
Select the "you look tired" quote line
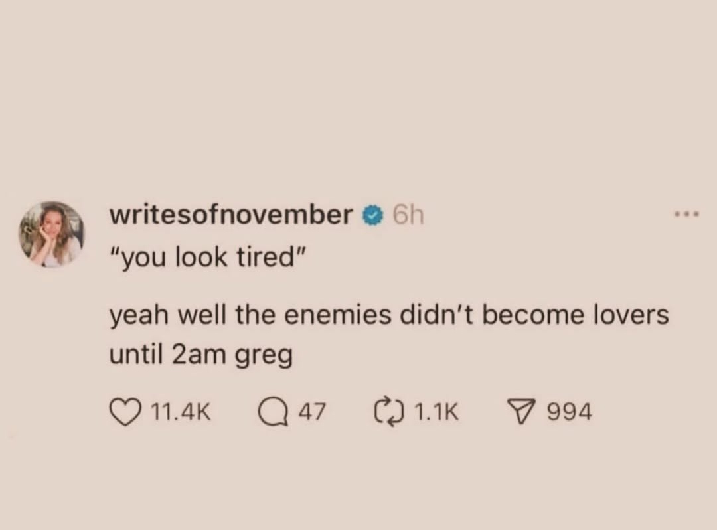(208, 258)
